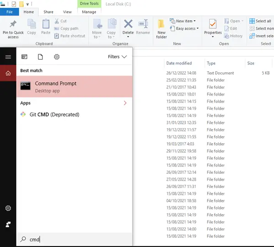Click the Rename icon
This screenshot has height=247, width=274.
point(143,24)
